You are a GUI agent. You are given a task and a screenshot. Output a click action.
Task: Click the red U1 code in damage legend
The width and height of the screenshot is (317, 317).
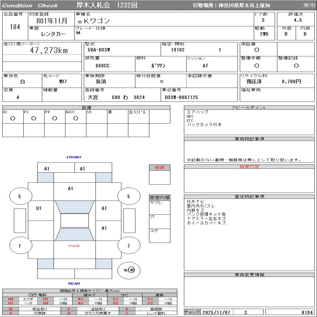(11, 303)
